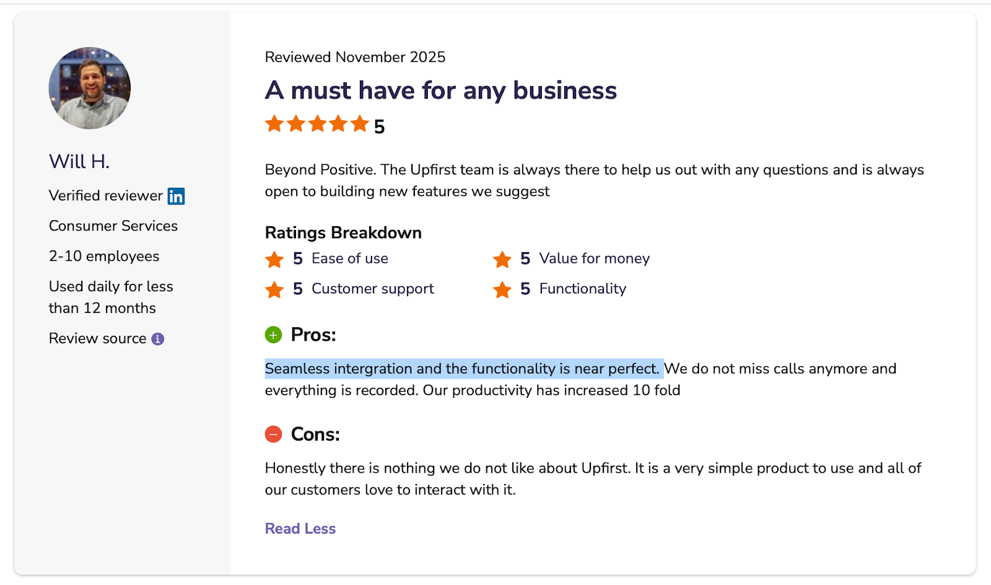
Task: Click the Ratings Breakdown heading
Action: (343, 233)
